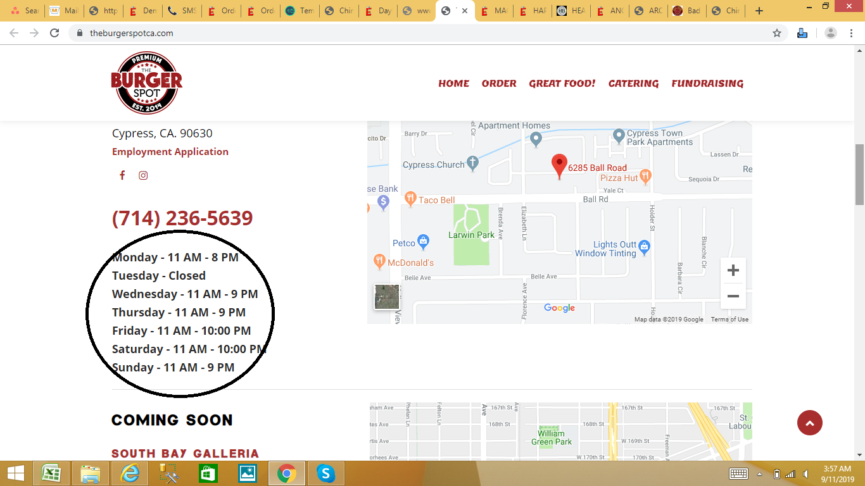Click the Employment Application link
The width and height of the screenshot is (865, 486).
[x=170, y=152]
